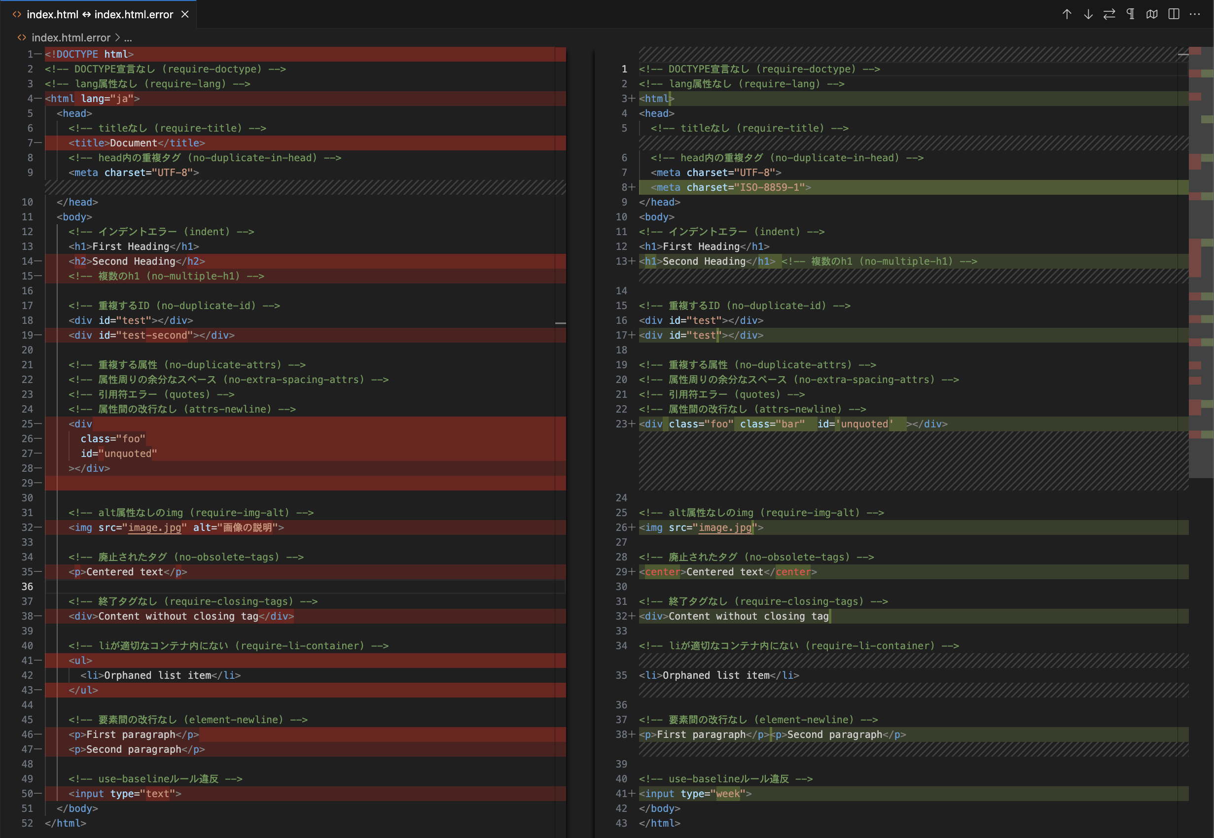Image resolution: width=1214 pixels, height=838 pixels.
Task: Expand the breadcrumb ellipsis after index.html.error
Action: (x=128, y=37)
